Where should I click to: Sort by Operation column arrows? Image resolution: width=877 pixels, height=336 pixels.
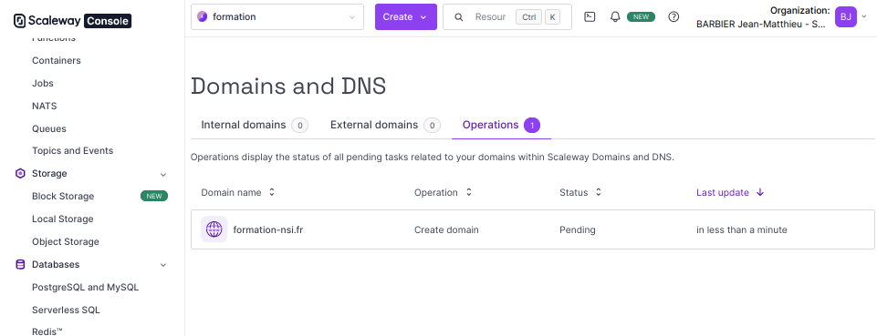[x=469, y=192]
